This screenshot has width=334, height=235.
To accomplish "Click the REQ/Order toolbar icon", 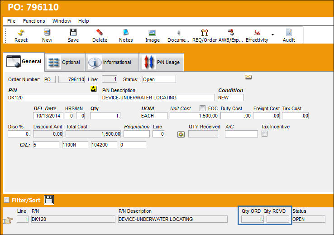I will click(205, 33).
